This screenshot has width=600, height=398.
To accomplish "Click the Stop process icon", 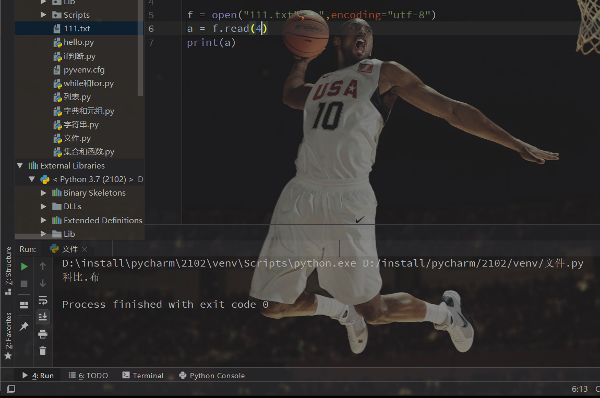I will (23, 283).
